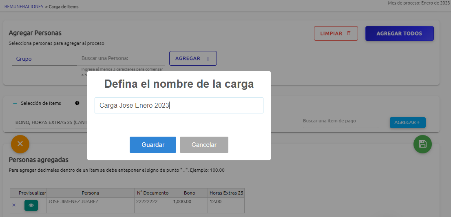
Task: Go to REMUNERACIONES breadcrumb link
Action: (x=24, y=7)
